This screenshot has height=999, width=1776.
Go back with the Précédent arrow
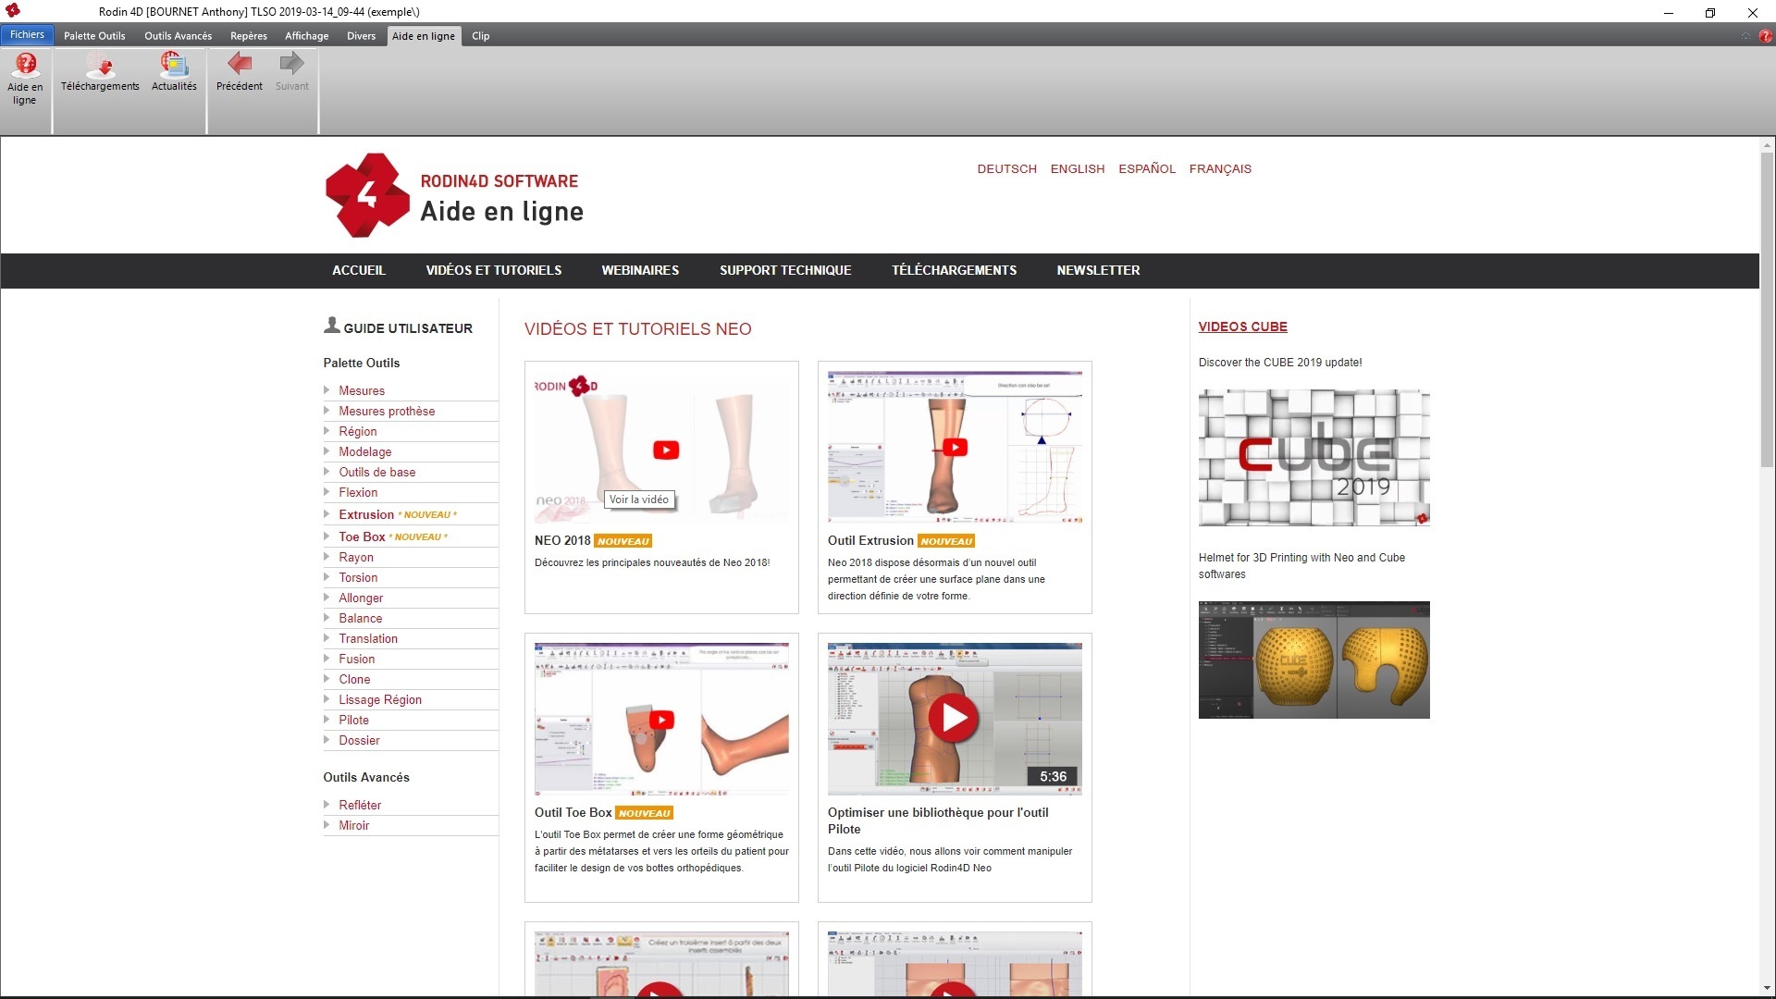point(240,72)
